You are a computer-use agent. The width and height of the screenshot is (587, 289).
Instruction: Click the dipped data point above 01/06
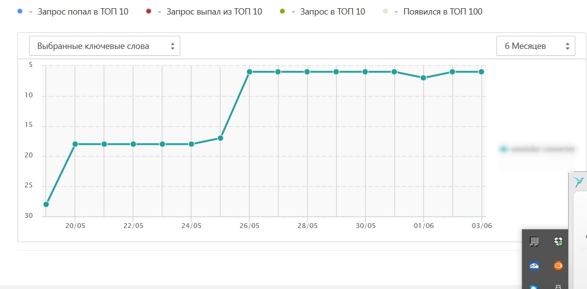pyautogui.click(x=423, y=77)
